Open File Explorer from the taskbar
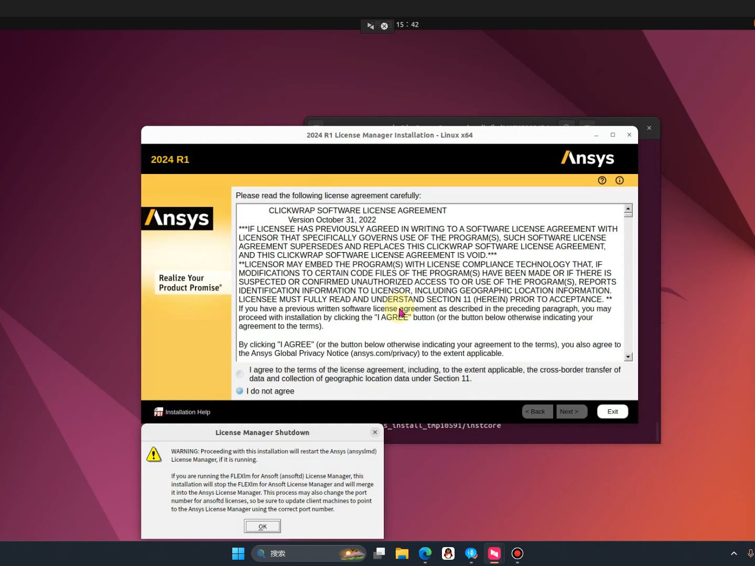The width and height of the screenshot is (755, 566). [402, 553]
